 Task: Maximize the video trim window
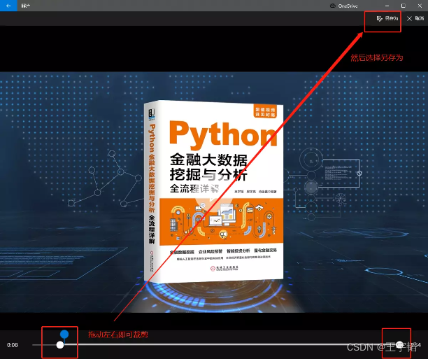click(x=403, y=6)
